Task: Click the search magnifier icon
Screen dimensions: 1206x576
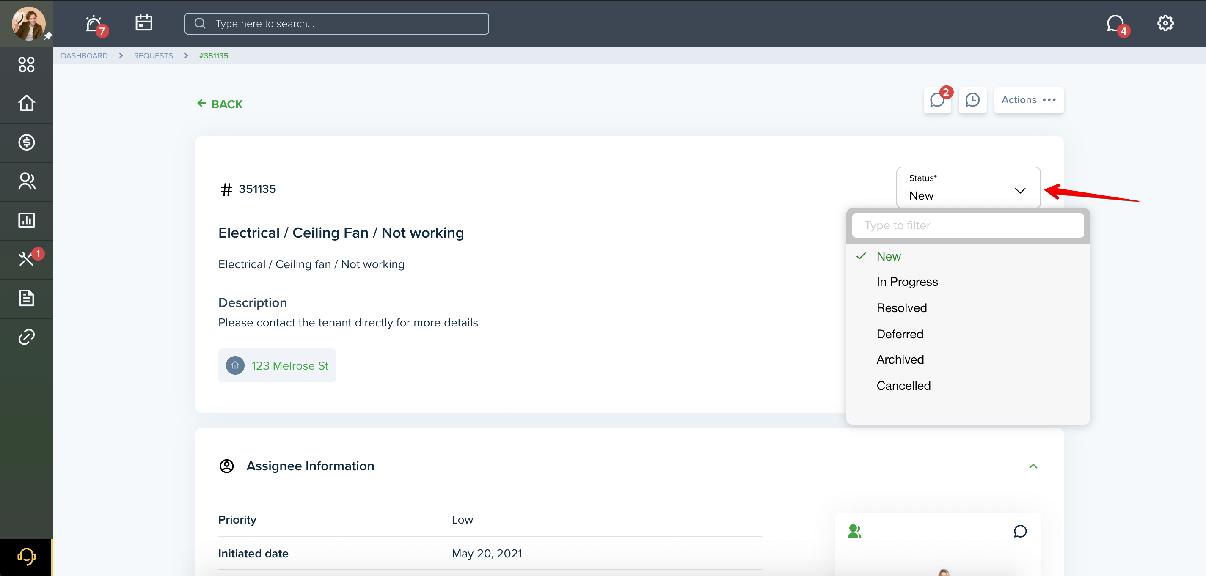Action: (200, 23)
